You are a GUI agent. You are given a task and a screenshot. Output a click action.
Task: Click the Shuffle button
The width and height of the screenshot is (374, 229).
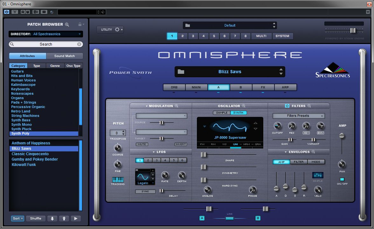click(x=36, y=219)
